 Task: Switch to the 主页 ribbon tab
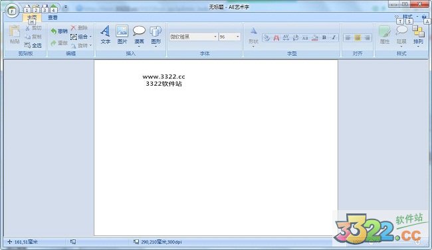coord(32,17)
